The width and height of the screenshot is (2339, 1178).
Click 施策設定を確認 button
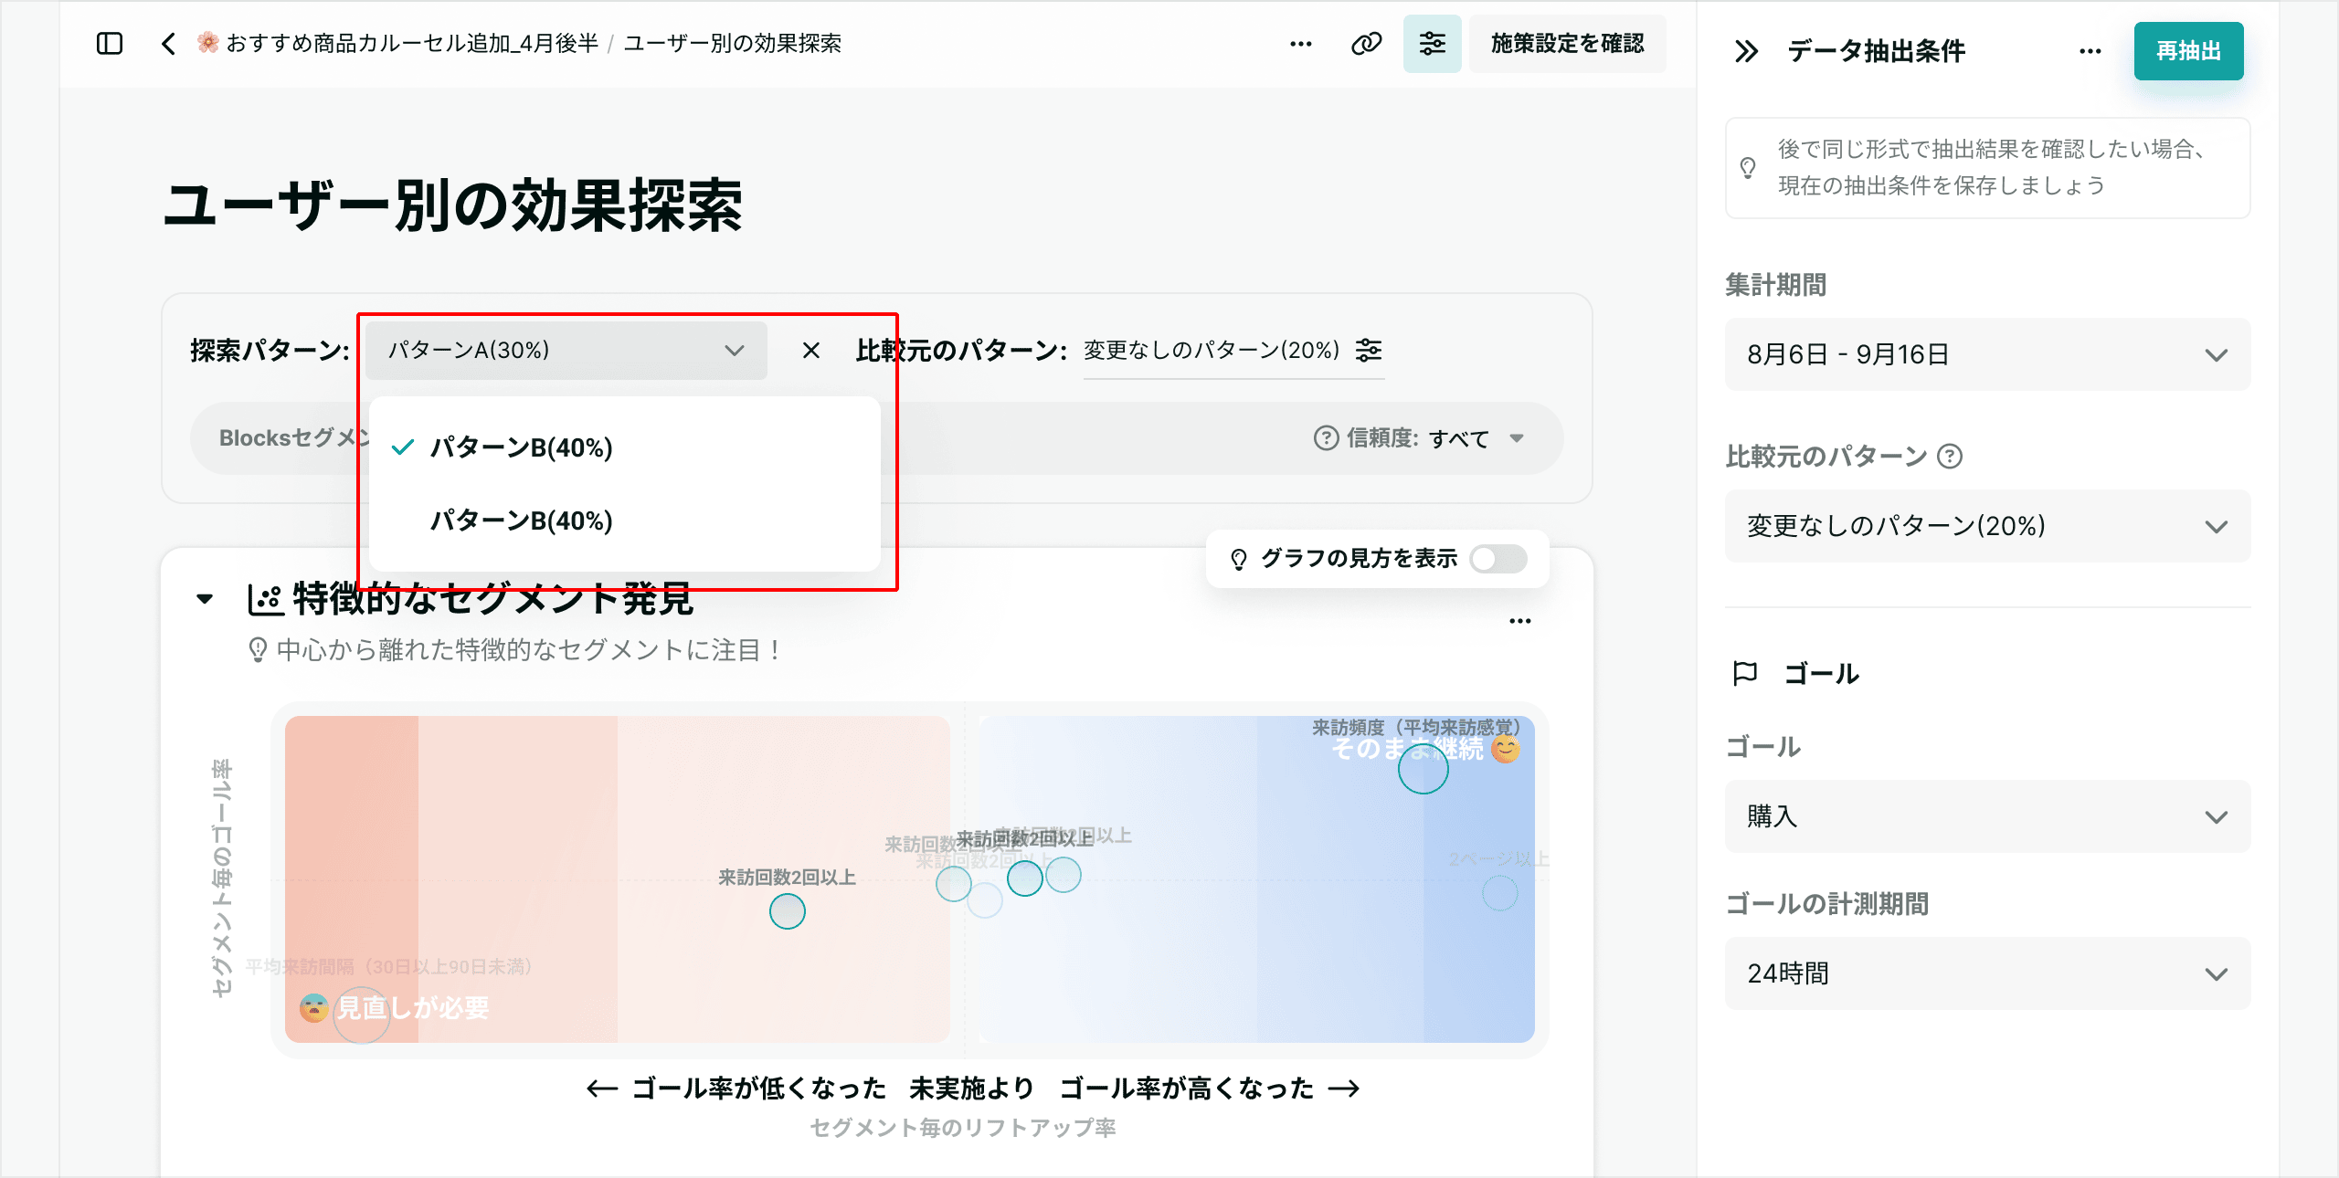[x=1568, y=43]
